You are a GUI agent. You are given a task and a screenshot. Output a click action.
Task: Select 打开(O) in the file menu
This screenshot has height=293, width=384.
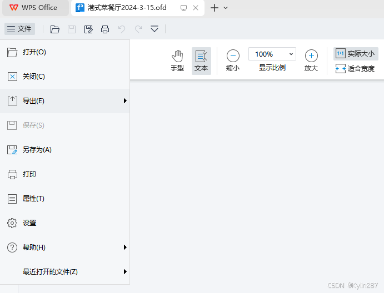click(x=65, y=52)
